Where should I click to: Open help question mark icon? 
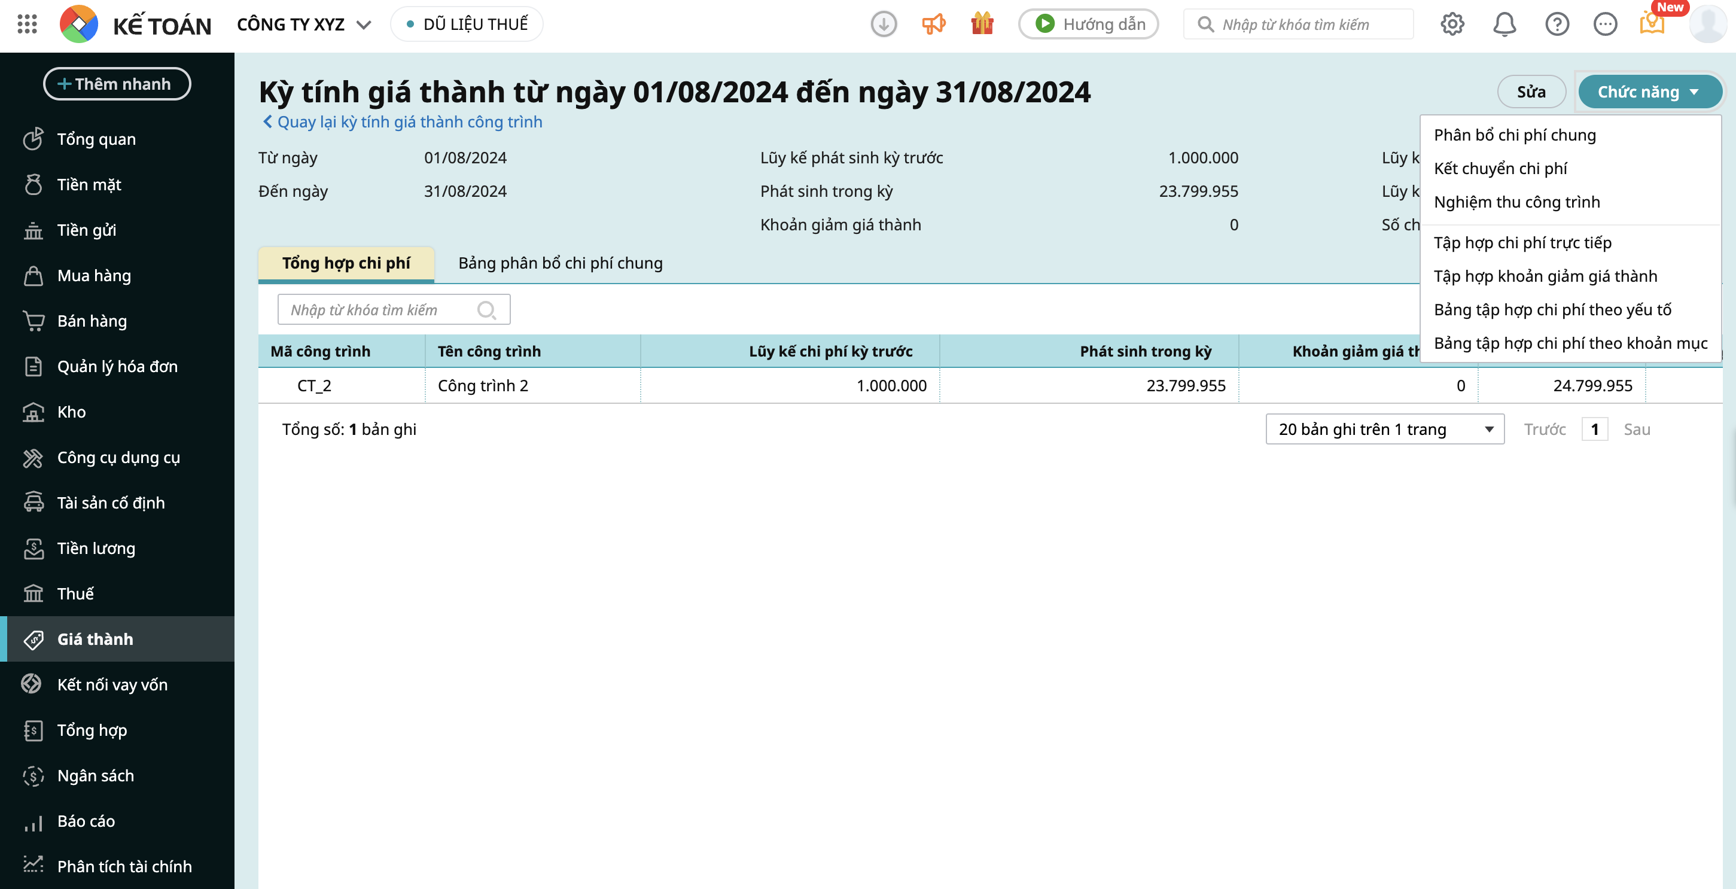(x=1557, y=25)
